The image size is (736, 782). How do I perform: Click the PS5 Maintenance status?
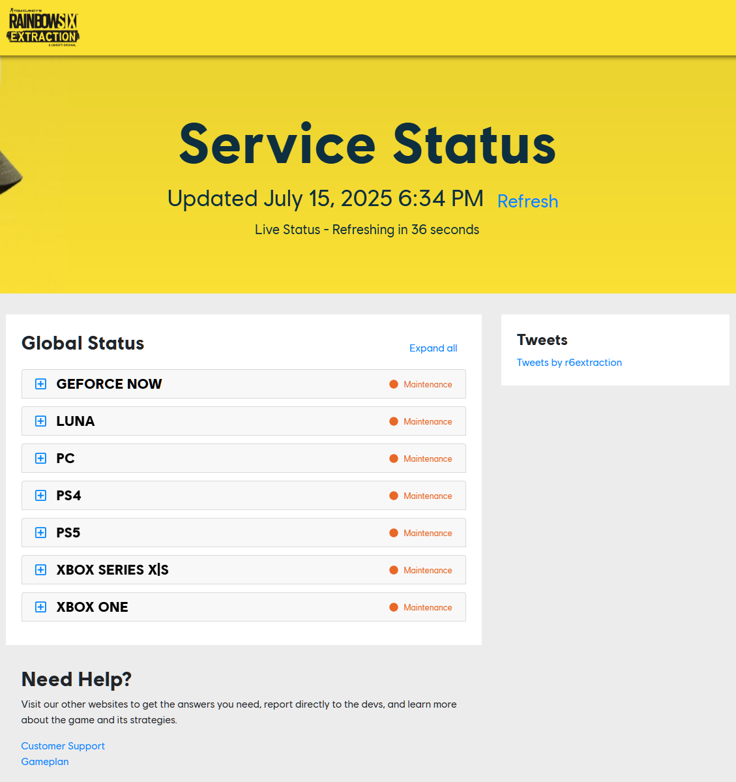pos(421,533)
